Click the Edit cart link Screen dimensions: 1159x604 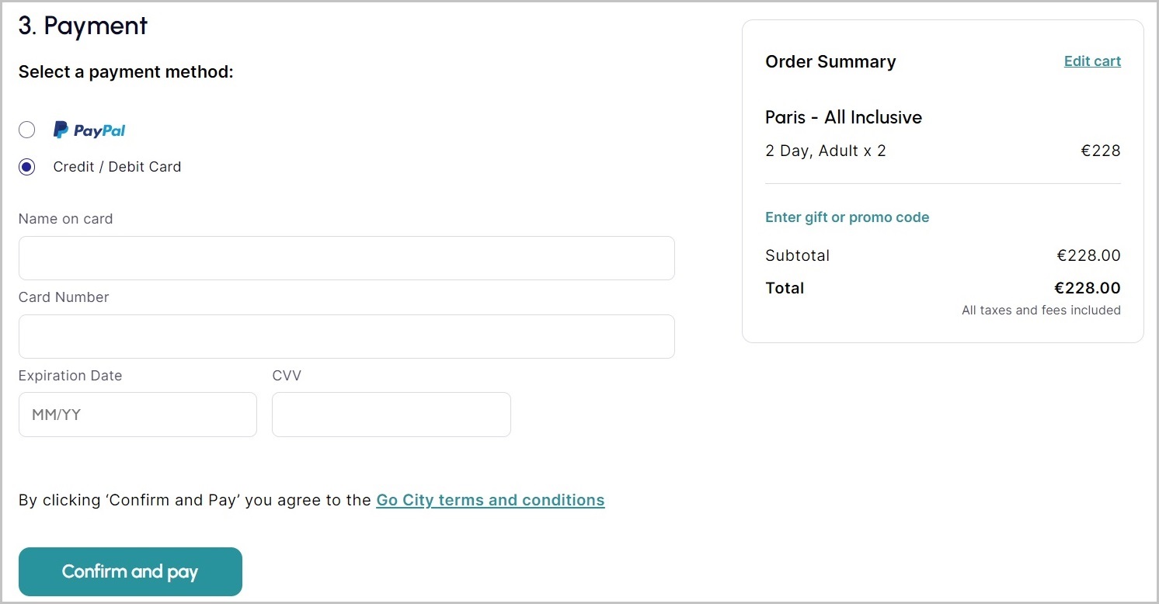coord(1092,61)
